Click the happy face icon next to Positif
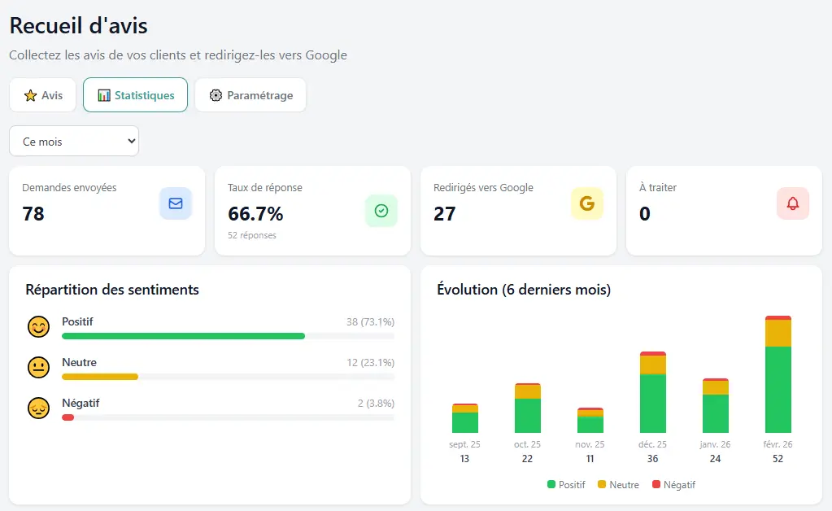 click(38, 327)
